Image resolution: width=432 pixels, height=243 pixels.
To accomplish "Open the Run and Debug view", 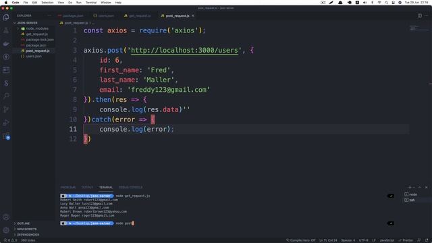I will [x=6, y=123].
